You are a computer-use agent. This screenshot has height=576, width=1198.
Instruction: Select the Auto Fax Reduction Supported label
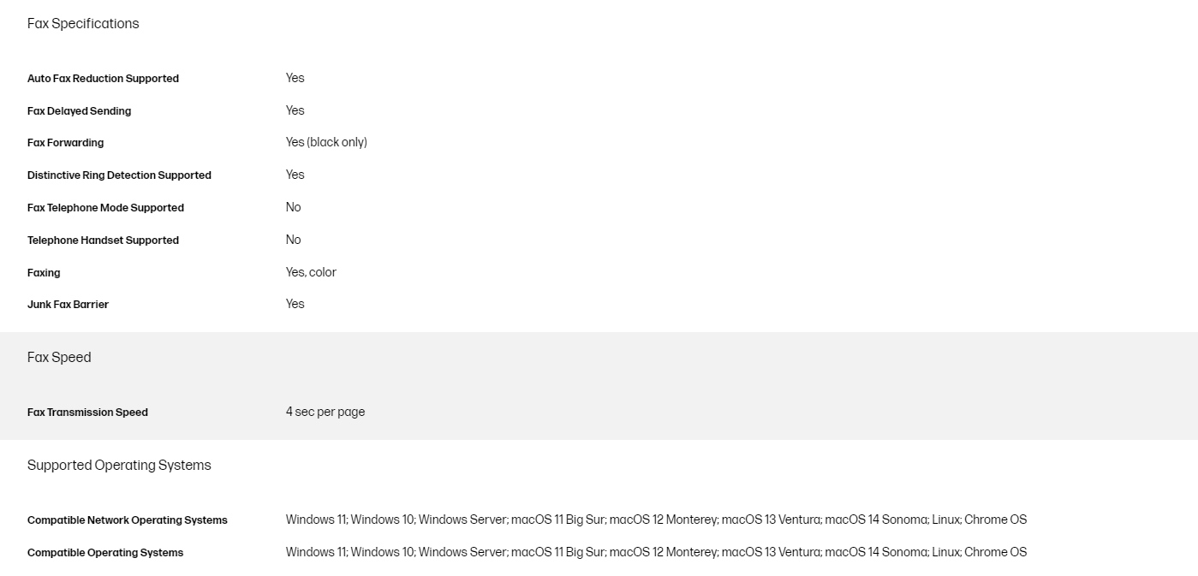[x=103, y=79]
